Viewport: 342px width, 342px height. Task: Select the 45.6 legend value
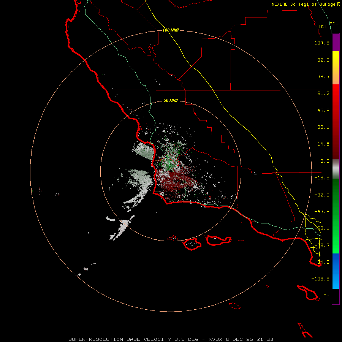323,110
